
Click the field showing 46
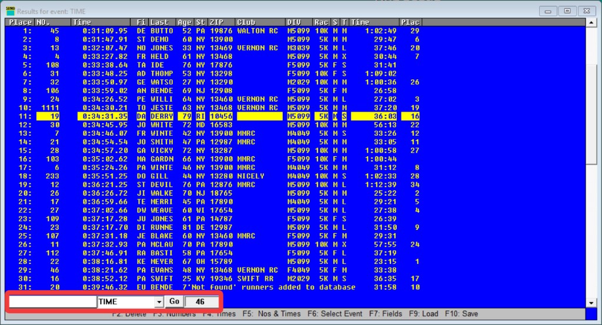[x=202, y=301]
